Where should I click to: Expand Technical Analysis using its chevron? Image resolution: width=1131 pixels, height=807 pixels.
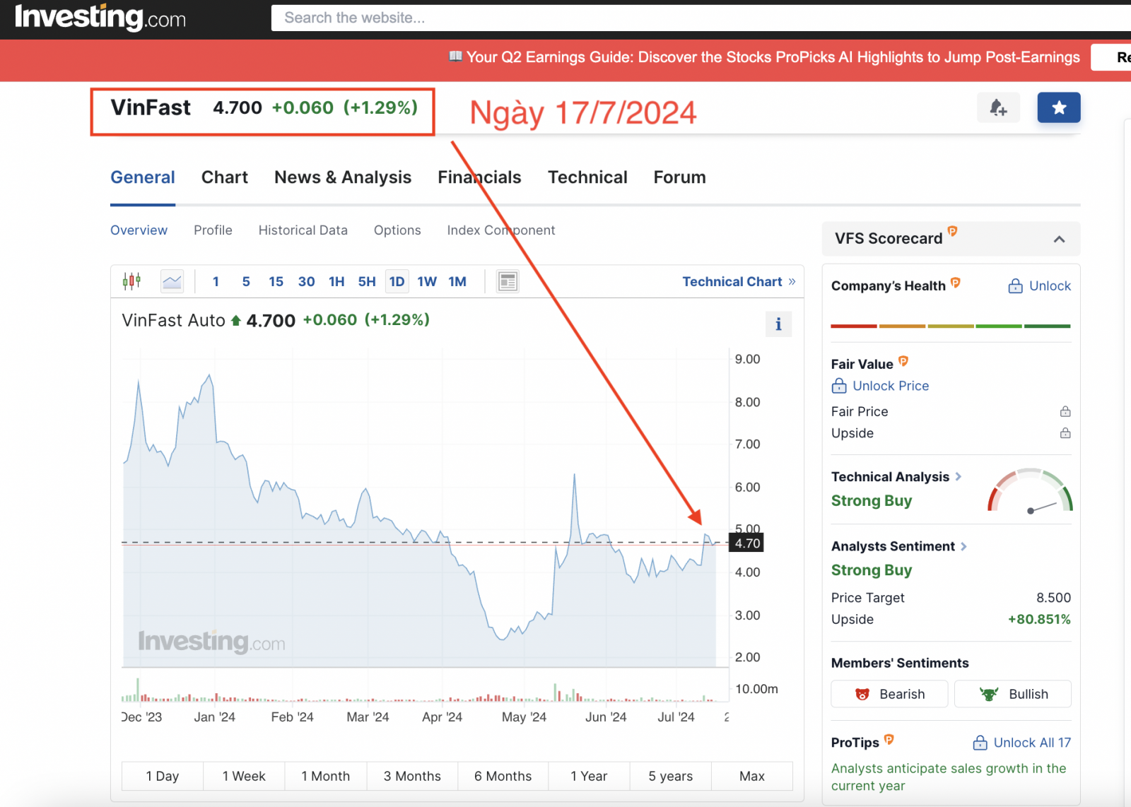tap(959, 476)
